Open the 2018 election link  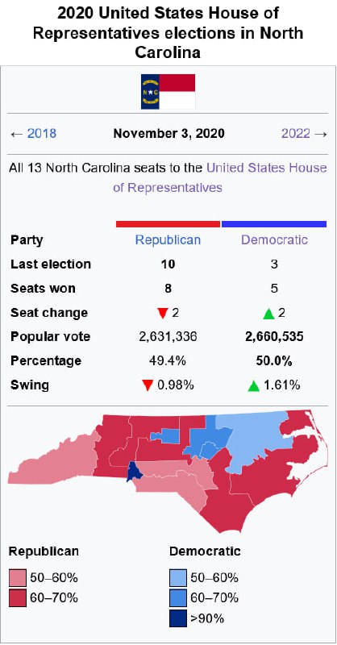(42, 134)
